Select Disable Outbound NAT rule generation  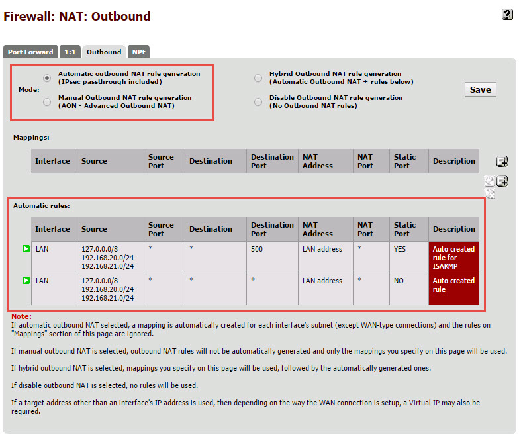258,102
